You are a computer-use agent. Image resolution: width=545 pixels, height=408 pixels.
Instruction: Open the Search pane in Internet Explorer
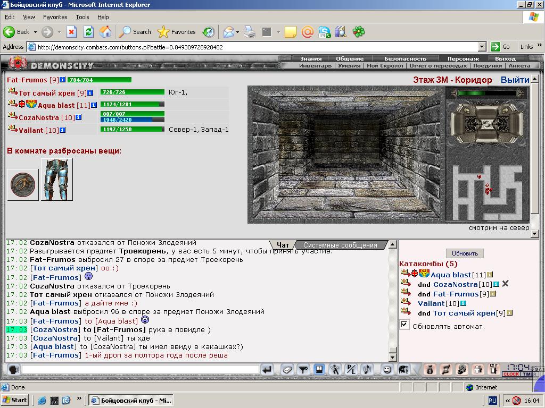click(x=135, y=32)
